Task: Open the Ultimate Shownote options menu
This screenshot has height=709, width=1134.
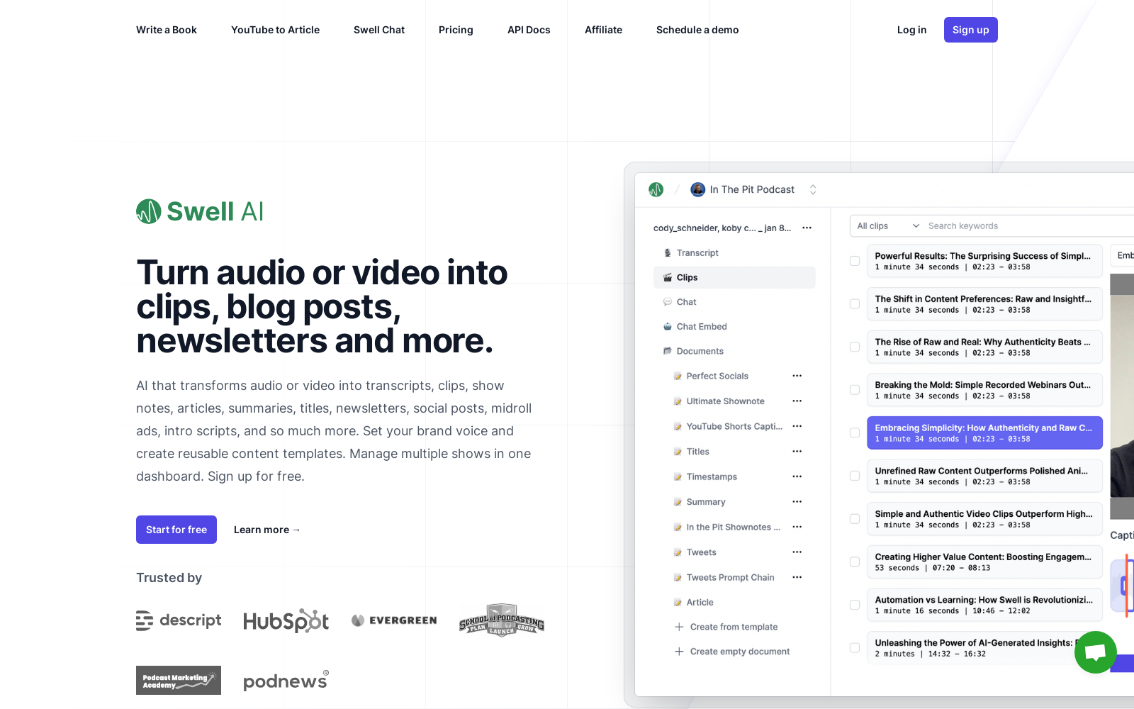Action: [797, 401]
